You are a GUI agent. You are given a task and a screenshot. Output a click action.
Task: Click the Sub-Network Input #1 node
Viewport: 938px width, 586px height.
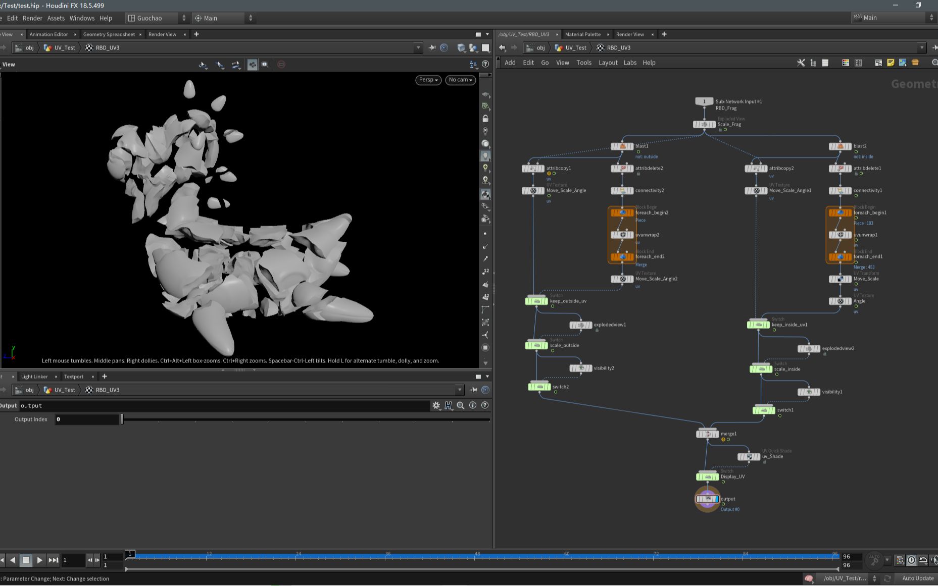pos(704,101)
